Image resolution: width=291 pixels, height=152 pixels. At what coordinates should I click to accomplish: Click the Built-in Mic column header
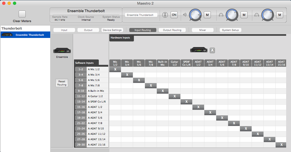(x=163, y=63)
